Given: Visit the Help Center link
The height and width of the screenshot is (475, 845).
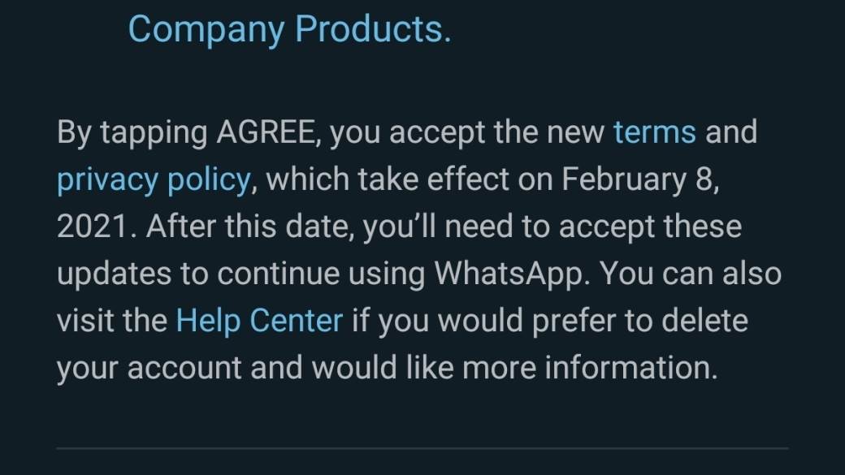Looking at the screenshot, I should coord(259,321).
